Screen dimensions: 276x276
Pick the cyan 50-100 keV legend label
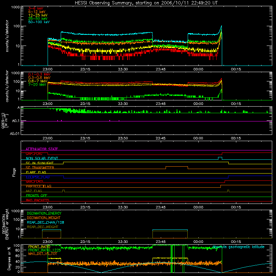tap(39, 22)
